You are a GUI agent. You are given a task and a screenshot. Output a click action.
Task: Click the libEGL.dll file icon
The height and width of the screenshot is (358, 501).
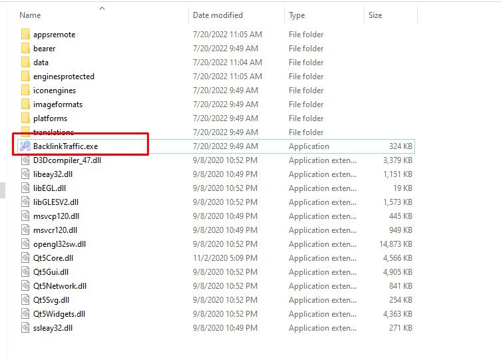click(25, 188)
